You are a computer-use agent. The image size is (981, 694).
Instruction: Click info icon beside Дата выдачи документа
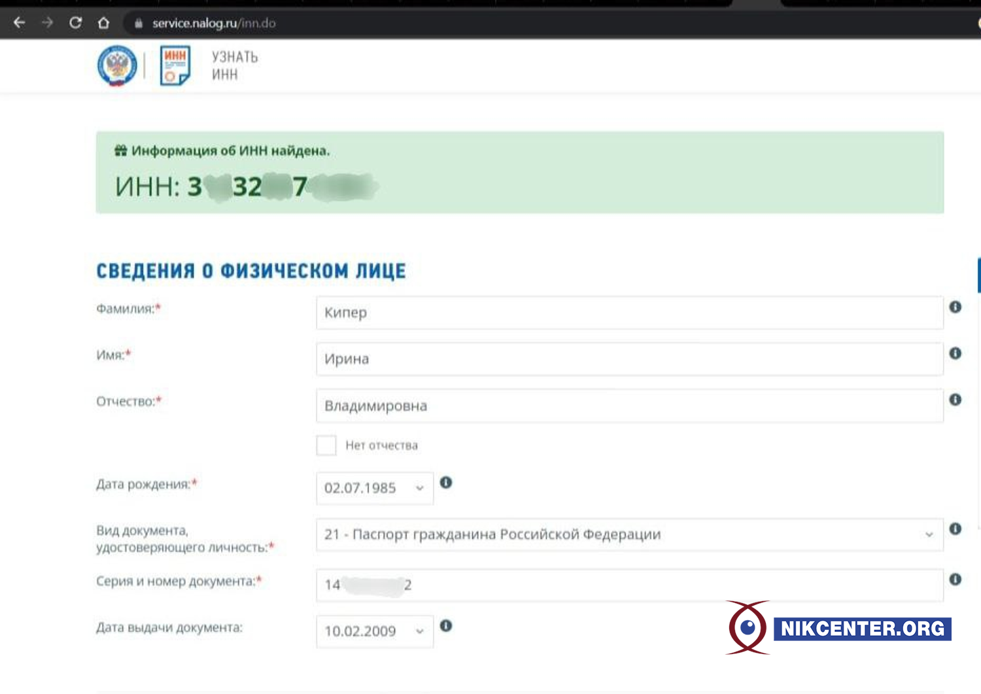pos(446,626)
